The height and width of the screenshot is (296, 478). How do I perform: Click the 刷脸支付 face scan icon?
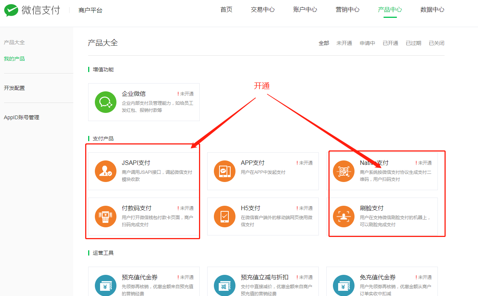click(344, 217)
